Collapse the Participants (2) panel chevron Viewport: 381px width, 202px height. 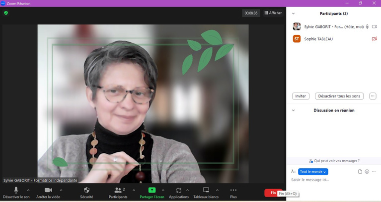293,13
